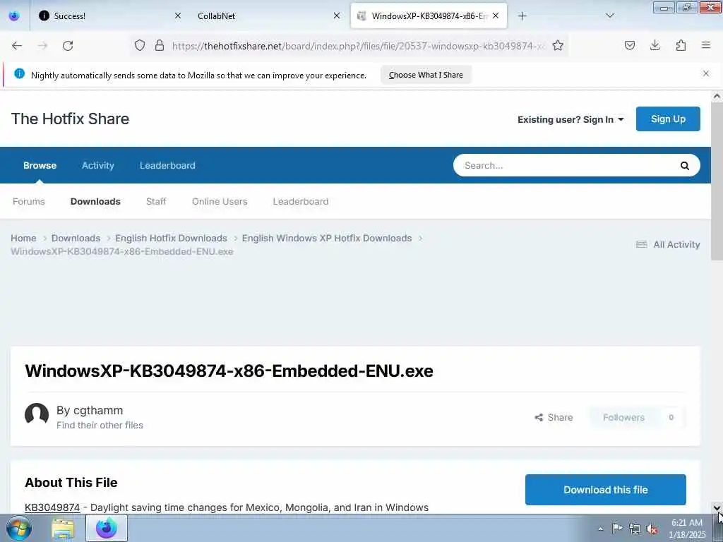Click the Sign Up button
723x542 pixels.
pyautogui.click(x=668, y=119)
